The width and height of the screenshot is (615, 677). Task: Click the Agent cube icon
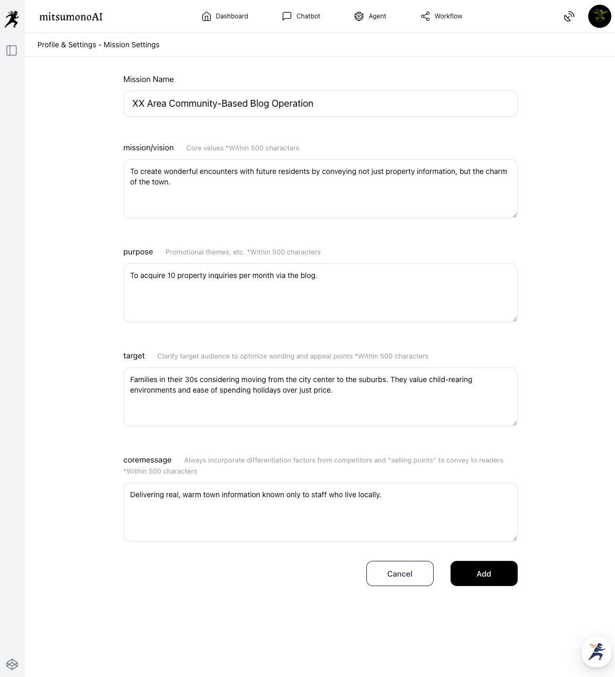[x=359, y=16]
